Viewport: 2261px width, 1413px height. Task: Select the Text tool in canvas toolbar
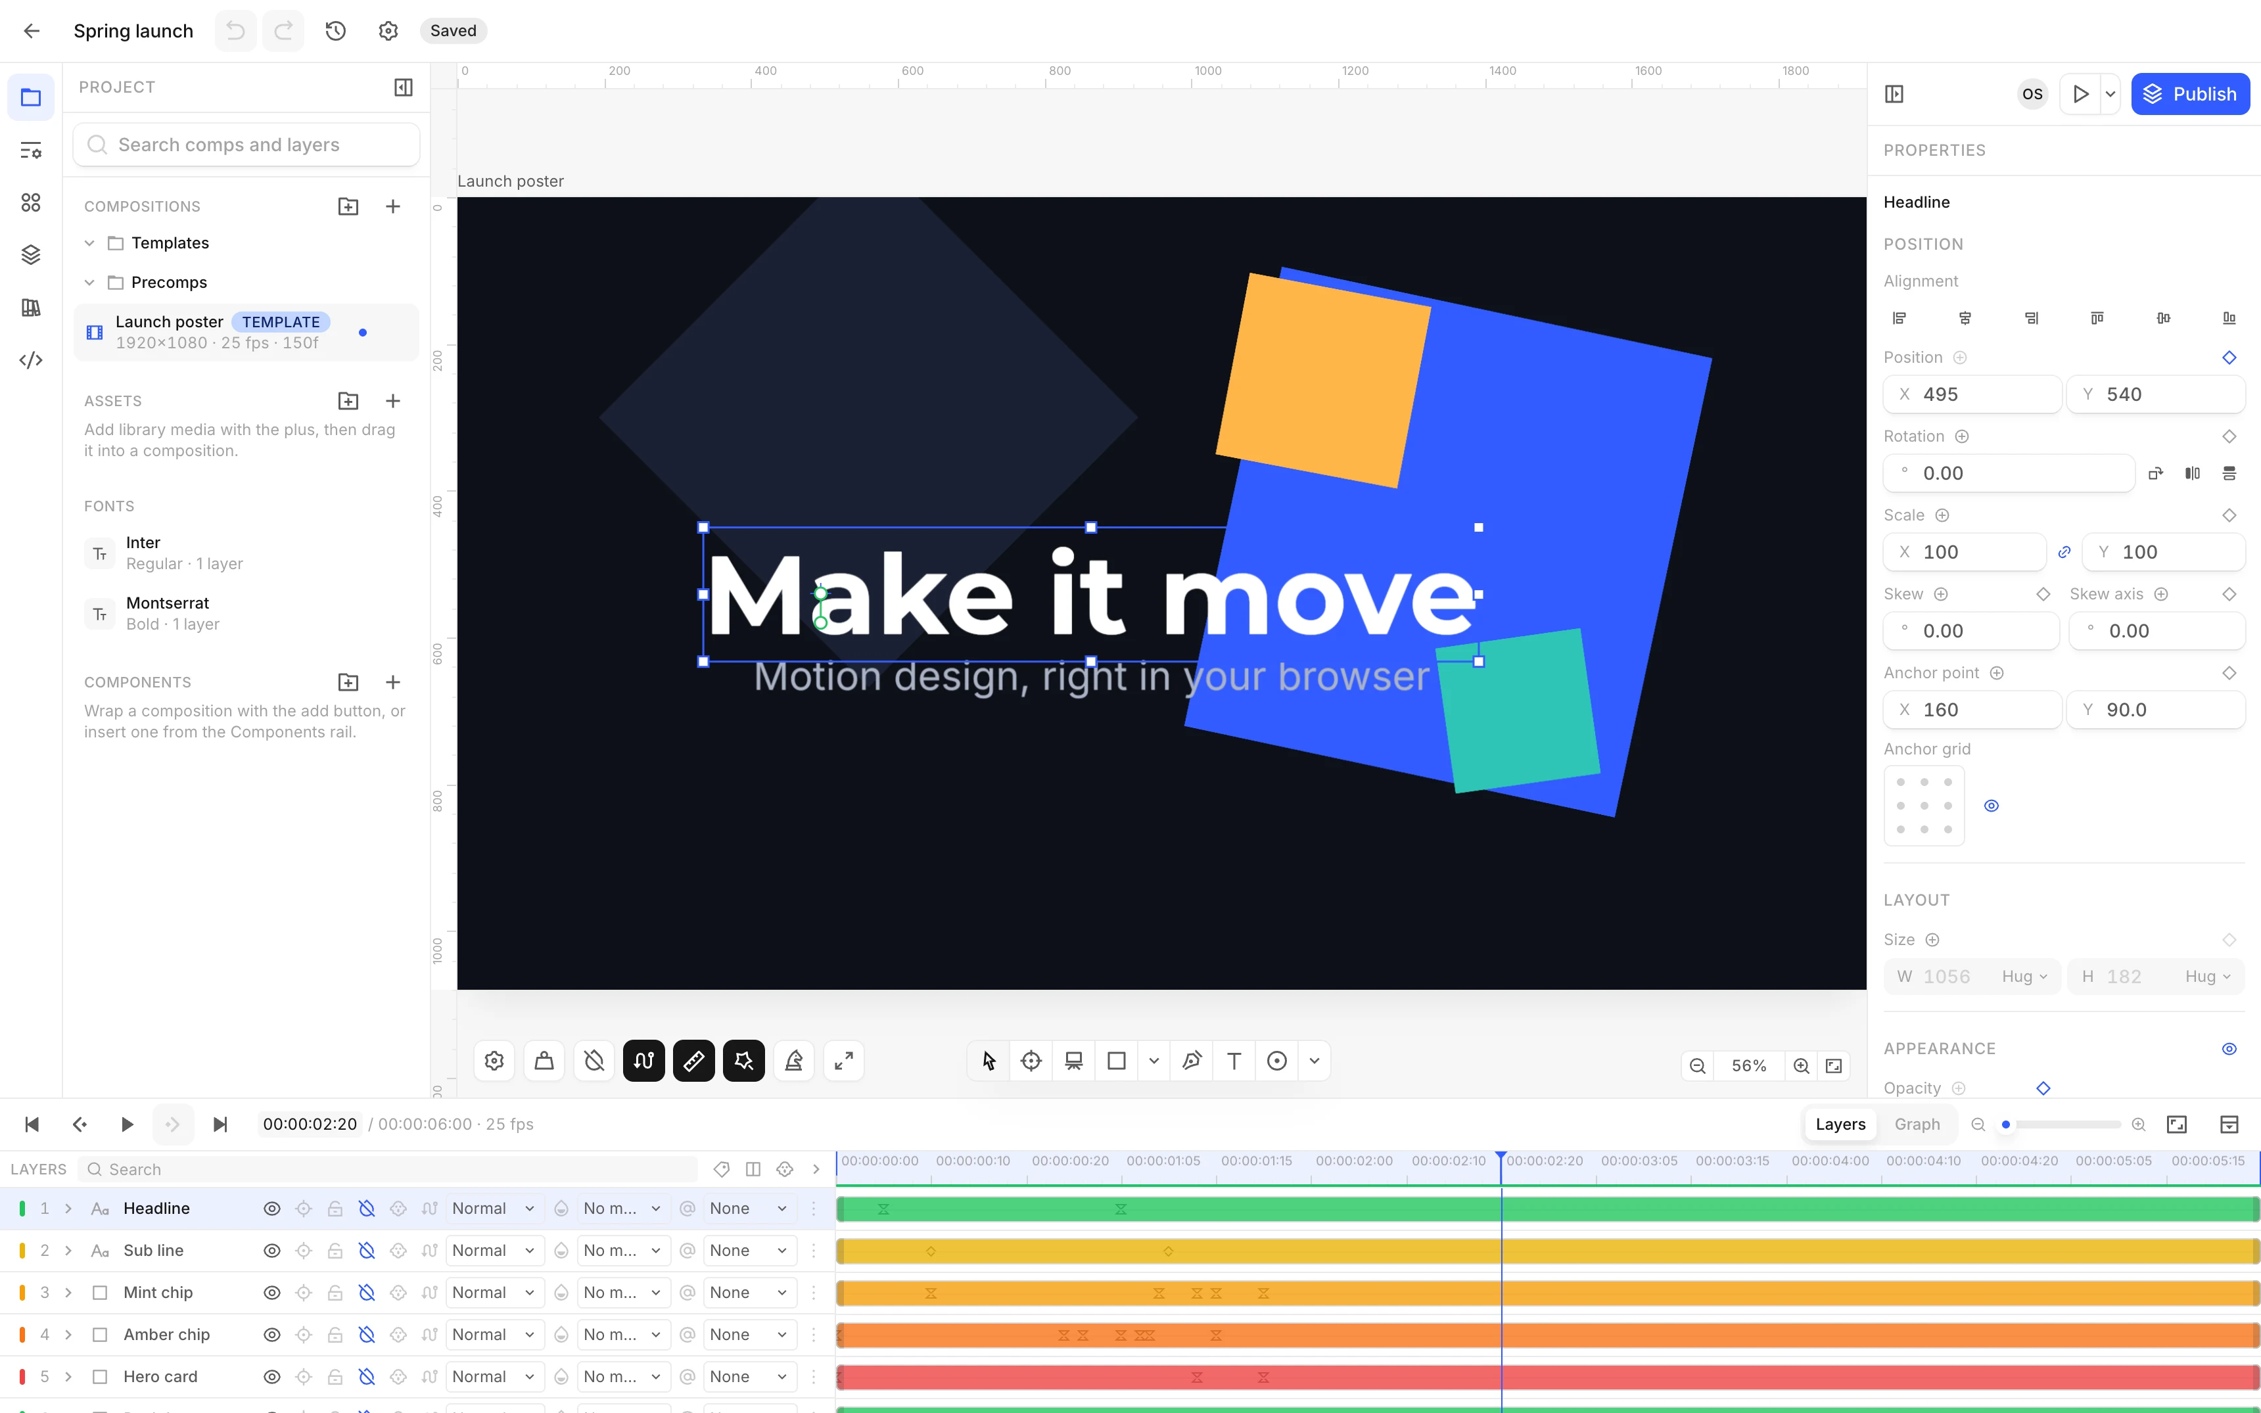pos(1234,1061)
